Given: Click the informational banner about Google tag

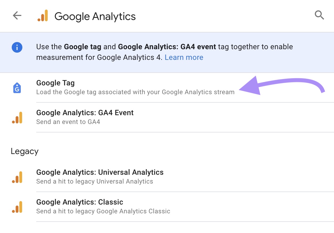Looking at the screenshot, I should [x=165, y=52].
